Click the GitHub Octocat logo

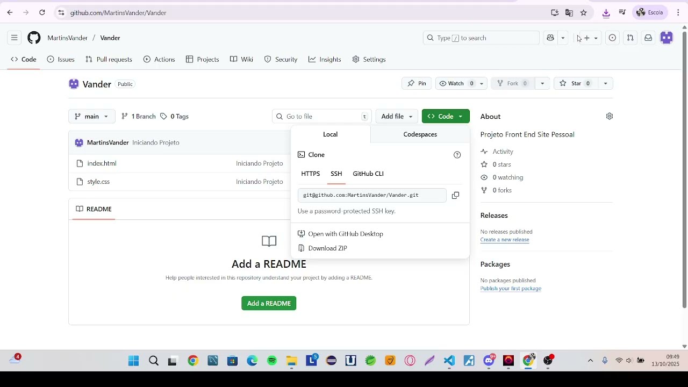point(34,38)
